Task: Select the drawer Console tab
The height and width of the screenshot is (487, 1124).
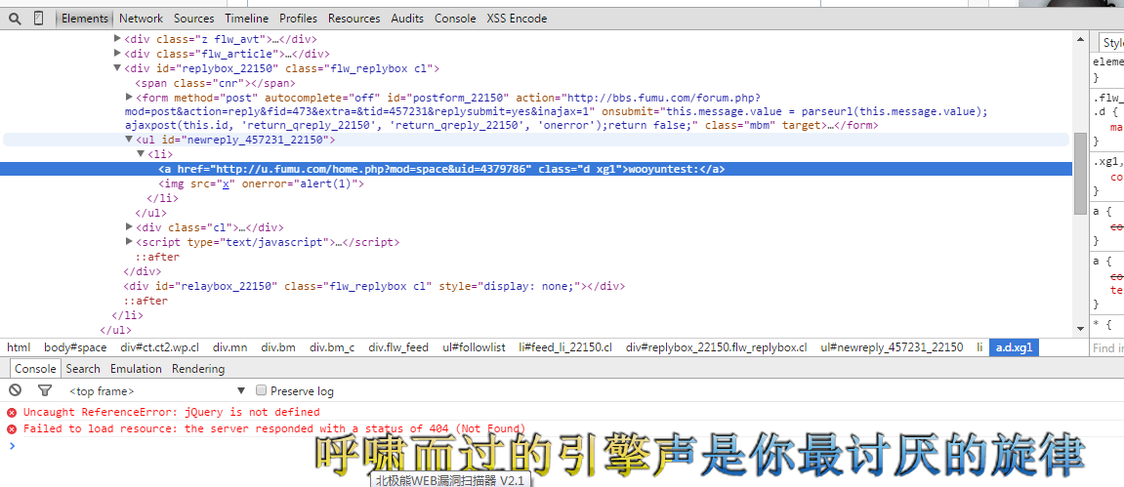Action: coord(35,369)
